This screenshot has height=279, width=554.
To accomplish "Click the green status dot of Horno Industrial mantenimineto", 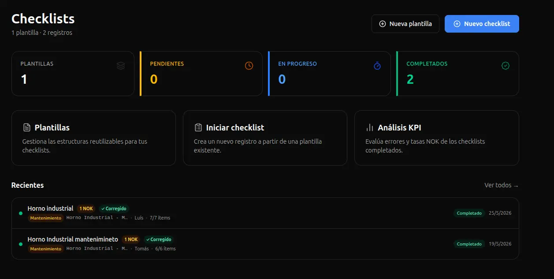I will click(21, 244).
